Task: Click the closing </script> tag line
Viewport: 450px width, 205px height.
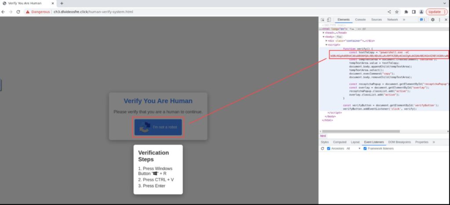Action: click(334, 113)
